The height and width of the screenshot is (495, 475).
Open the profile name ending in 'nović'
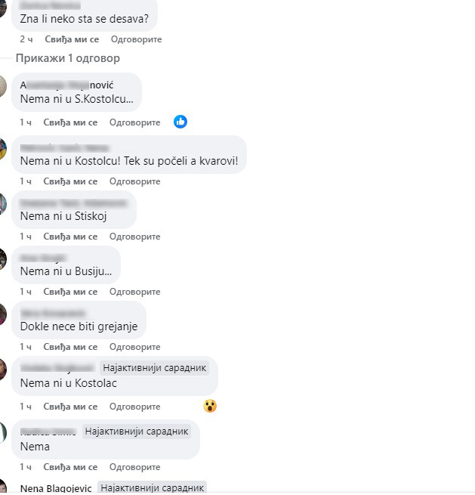coord(66,85)
